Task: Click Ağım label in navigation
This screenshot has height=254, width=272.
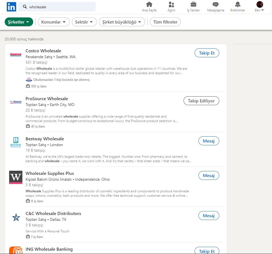Action: (171, 10)
